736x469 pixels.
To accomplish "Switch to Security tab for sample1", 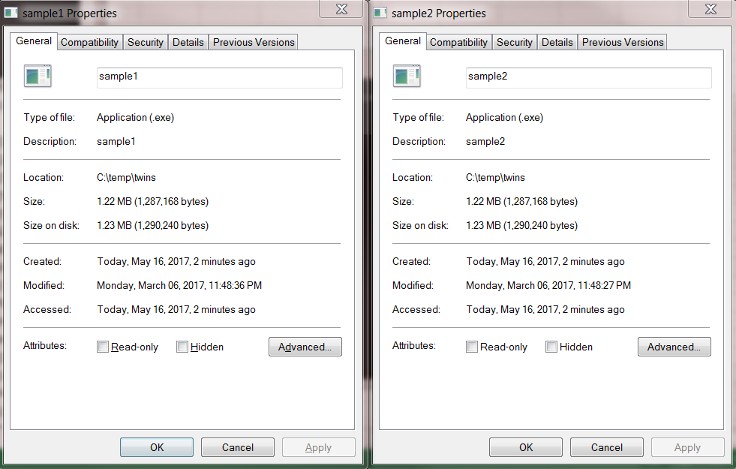I will [145, 42].
